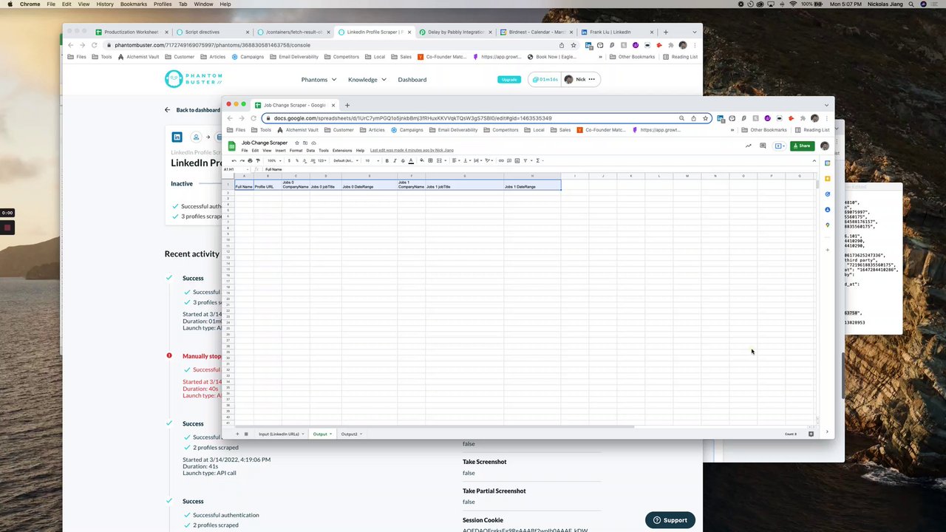This screenshot has width=946, height=532.
Task: Open the all sheets list icon
Action: click(x=246, y=434)
